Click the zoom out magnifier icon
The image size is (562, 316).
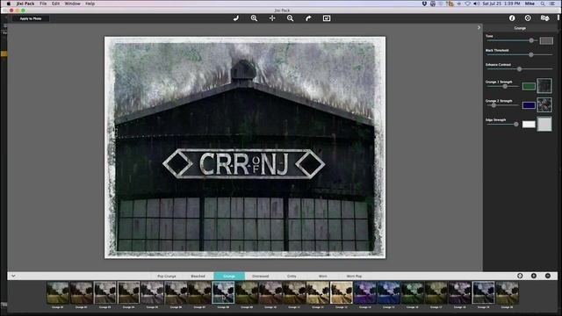click(291, 18)
